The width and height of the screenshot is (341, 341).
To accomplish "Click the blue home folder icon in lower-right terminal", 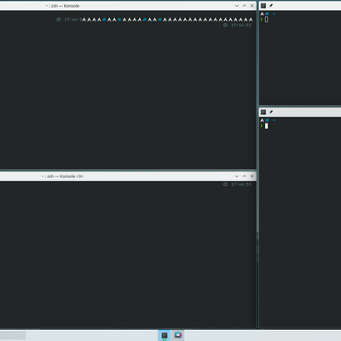I will [267, 120].
